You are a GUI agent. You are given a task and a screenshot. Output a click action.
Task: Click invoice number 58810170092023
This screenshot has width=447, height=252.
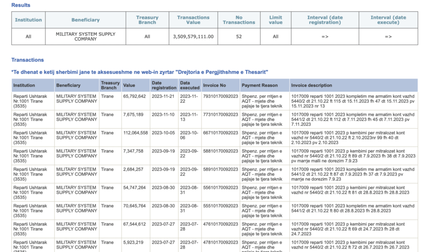pos(220,151)
